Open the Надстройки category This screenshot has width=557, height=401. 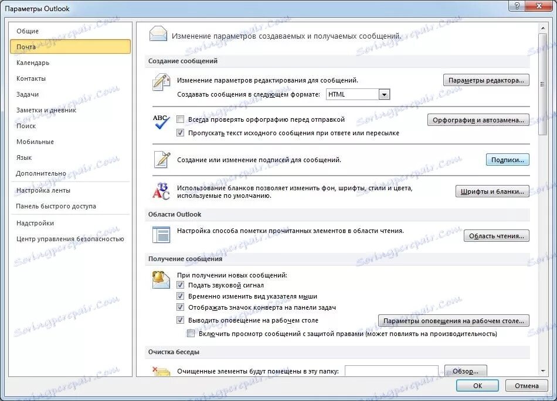pos(70,223)
